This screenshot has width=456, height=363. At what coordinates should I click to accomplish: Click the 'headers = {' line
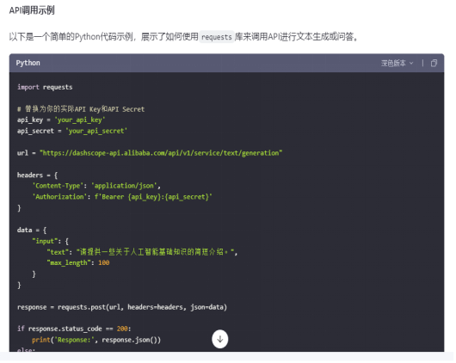point(38,175)
